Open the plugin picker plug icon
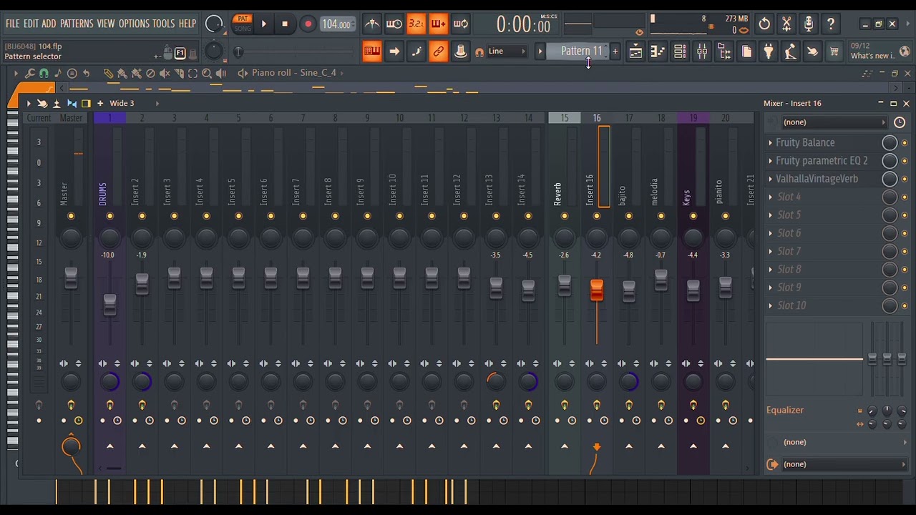Image resolution: width=916 pixels, height=515 pixels. (769, 51)
